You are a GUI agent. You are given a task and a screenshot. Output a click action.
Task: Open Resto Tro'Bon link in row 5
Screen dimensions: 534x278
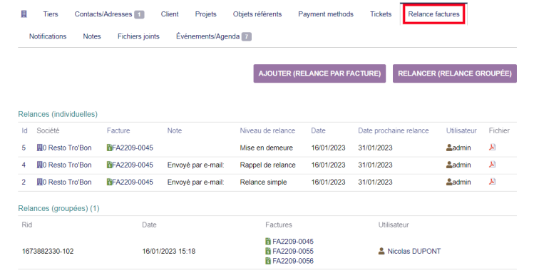tap(67, 148)
